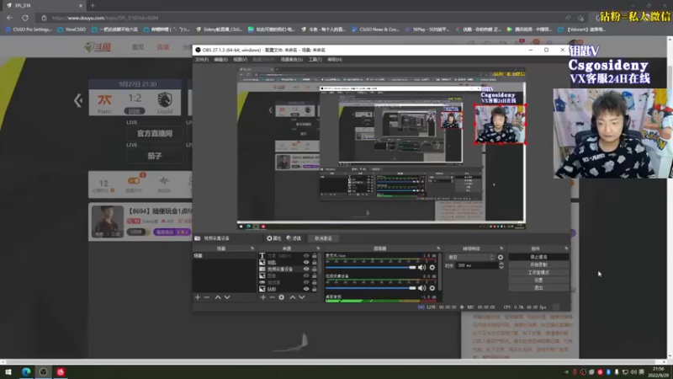Image resolution: width=673 pixels, height=379 pixels.
Task: Click 停止推流 to stop streaming
Action: pyautogui.click(x=538, y=257)
